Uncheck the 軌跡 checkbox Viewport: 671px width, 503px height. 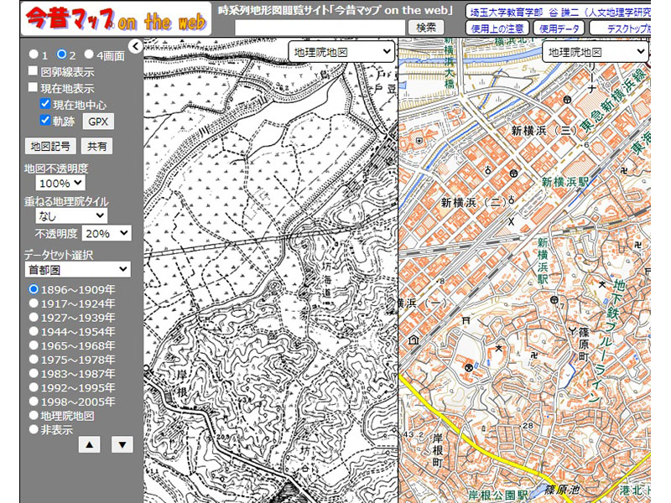[45, 121]
